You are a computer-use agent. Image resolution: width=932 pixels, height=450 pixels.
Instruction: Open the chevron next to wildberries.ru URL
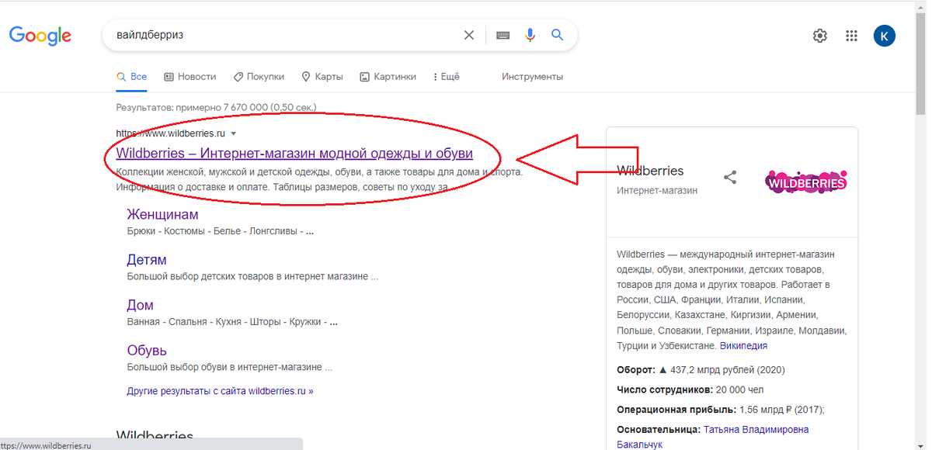(x=233, y=133)
